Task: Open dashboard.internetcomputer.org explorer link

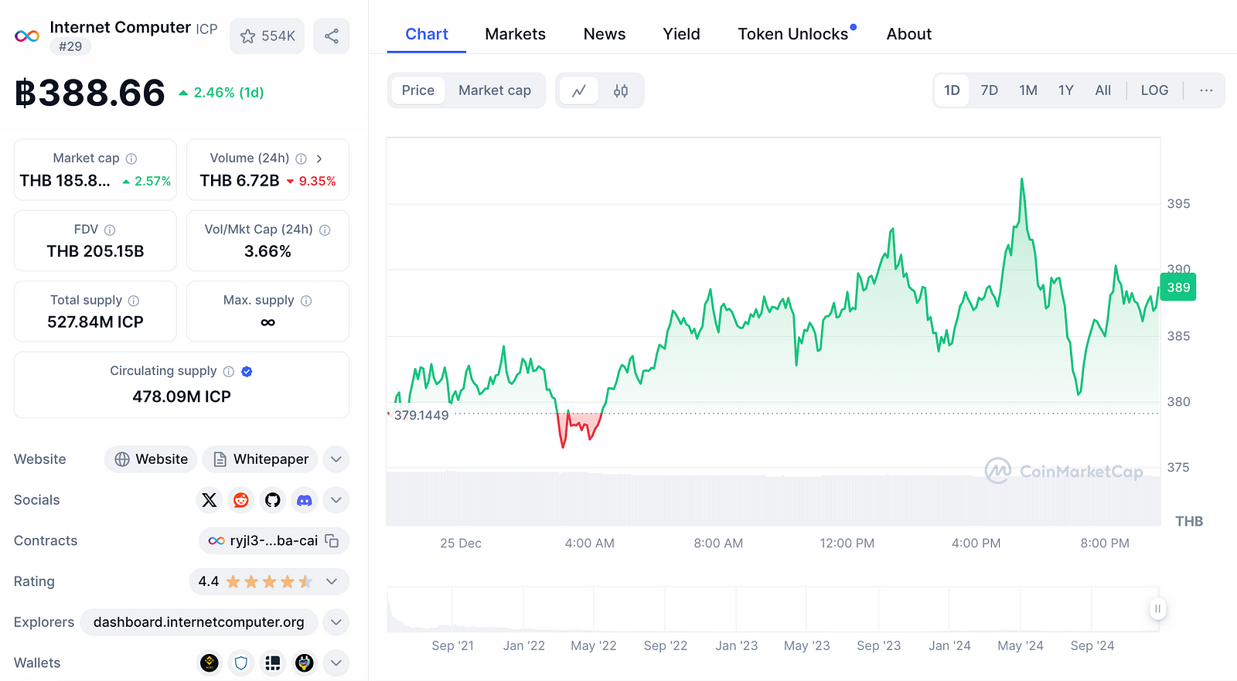Action: click(x=199, y=622)
